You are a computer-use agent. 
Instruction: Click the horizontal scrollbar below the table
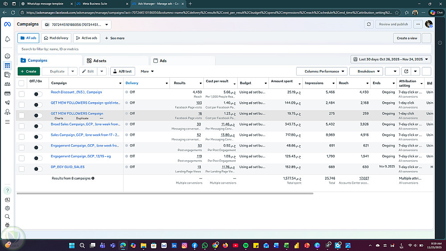pyautogui.click(x=165, y=193)
